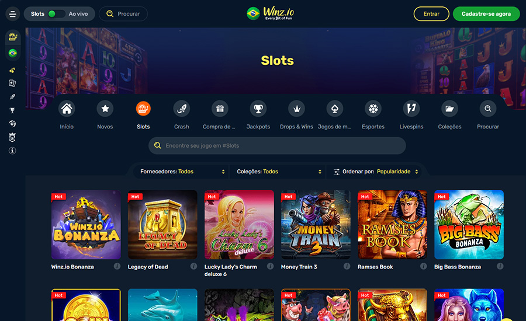Toggle the Slots / Ao vivo switch
The height and width of the screenshot is (321, 526).
(x=56, y=14)
